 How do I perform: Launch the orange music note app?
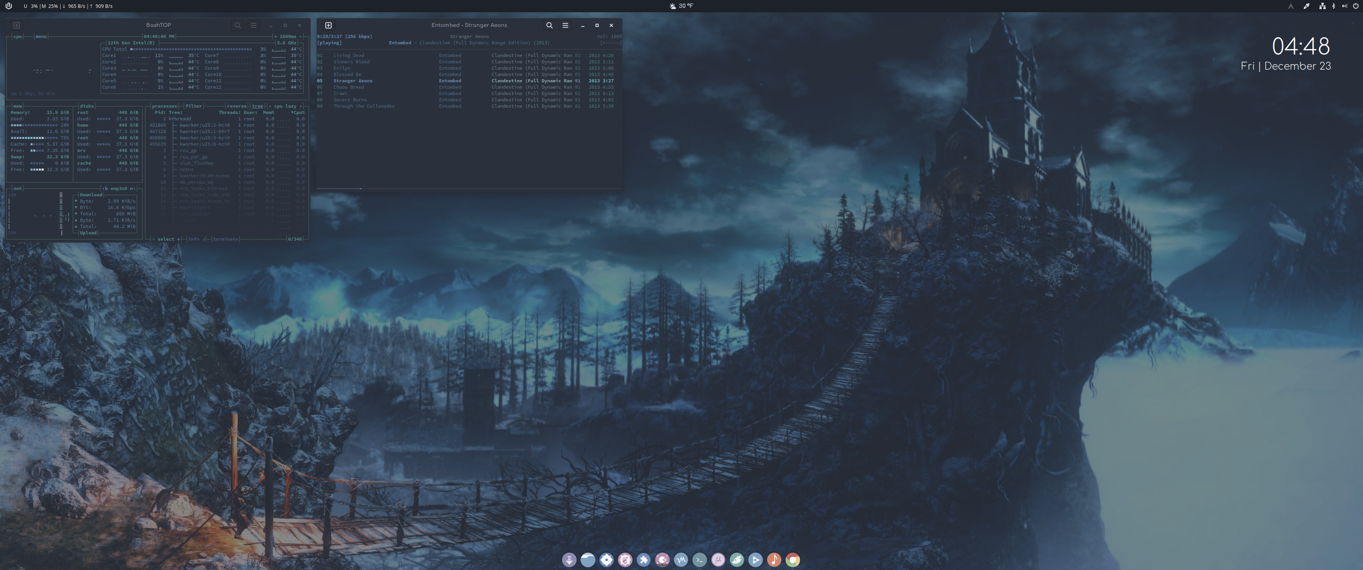click(774, 559)
